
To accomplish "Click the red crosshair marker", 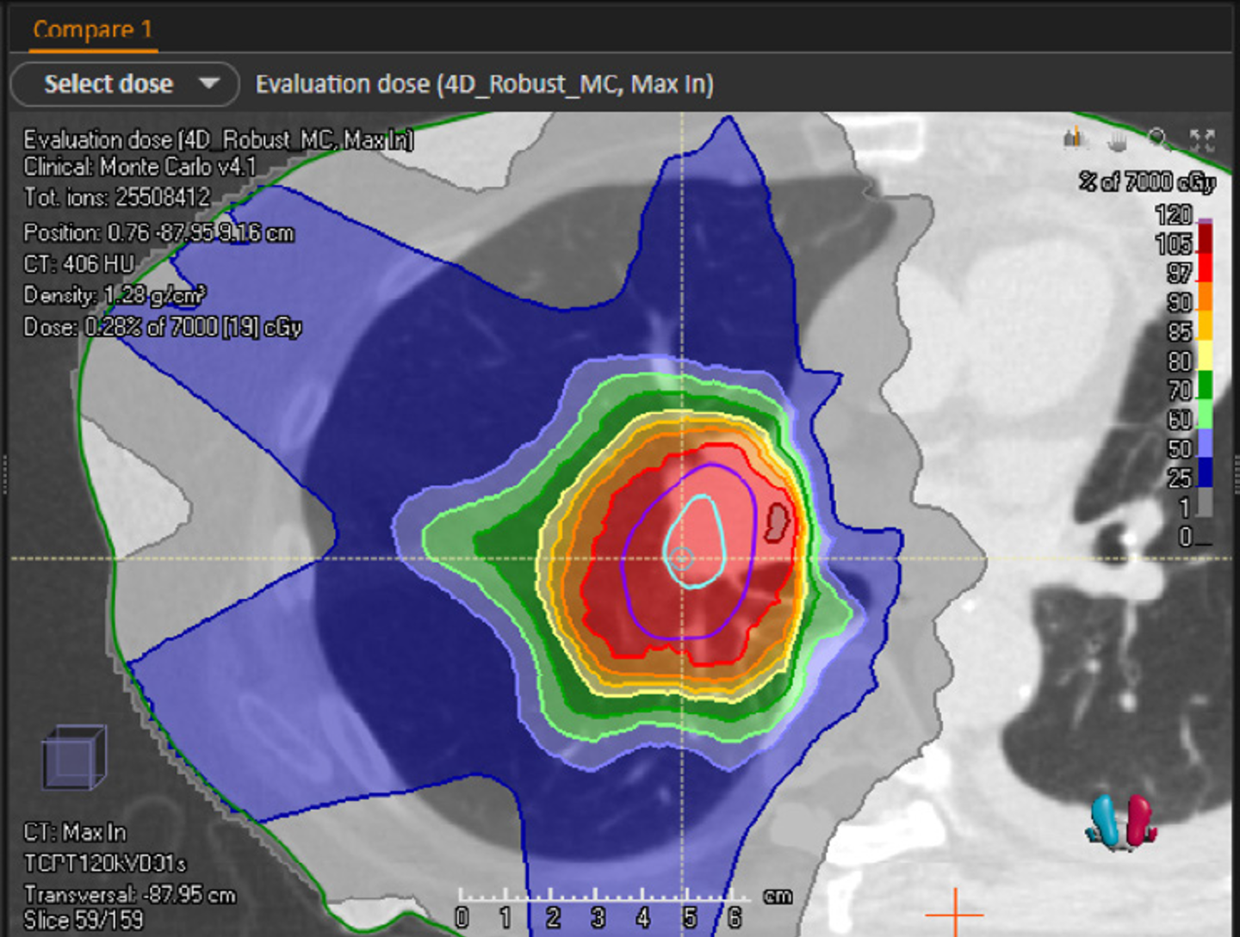I will click(x=954, y=912).
